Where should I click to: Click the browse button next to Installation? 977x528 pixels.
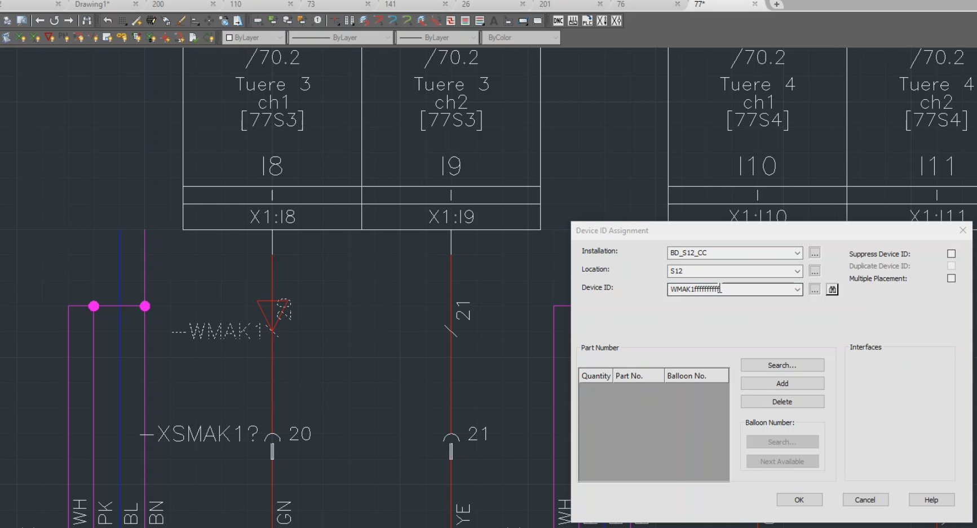pos(815,253)
